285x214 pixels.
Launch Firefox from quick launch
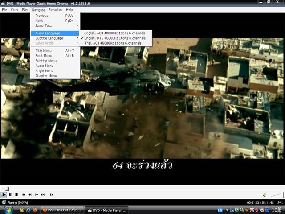click(x=35, y=210)
